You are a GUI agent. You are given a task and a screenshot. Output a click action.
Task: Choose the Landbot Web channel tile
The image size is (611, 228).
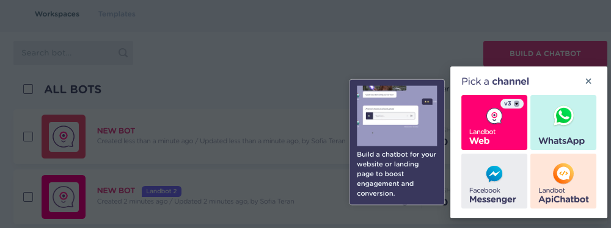pos(494,123)
